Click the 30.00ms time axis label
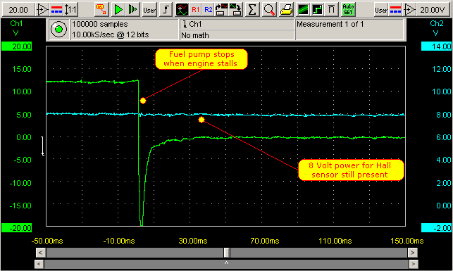 coord(193,241)
